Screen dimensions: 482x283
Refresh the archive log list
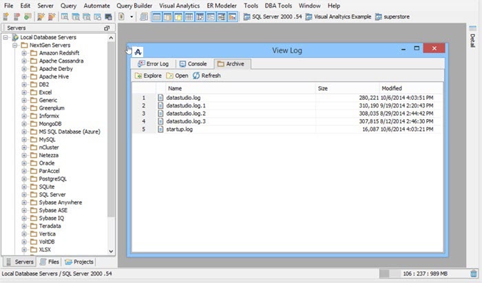point(207,76)
